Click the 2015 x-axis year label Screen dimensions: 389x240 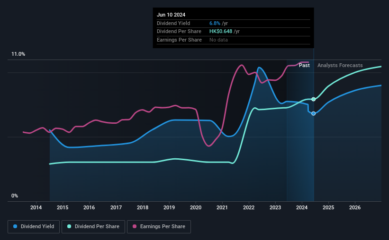click(x=63, y=207)
